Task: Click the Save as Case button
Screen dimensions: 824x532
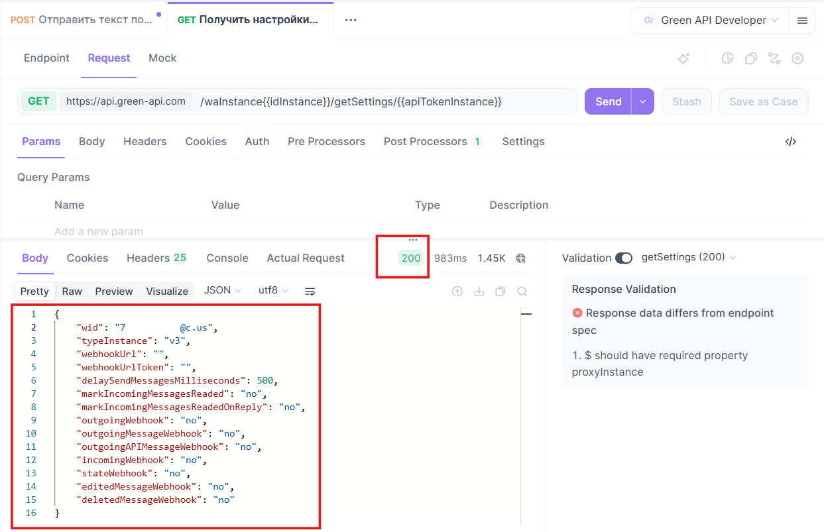Action: point(763,102)
